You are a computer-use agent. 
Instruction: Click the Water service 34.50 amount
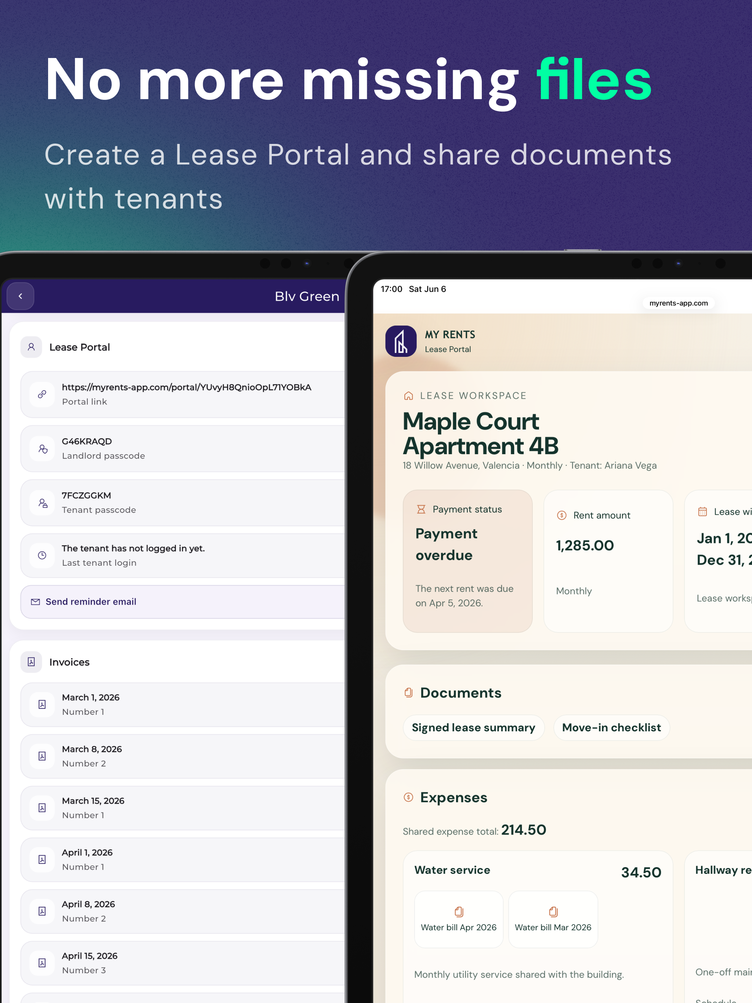(x=641, y=872)
